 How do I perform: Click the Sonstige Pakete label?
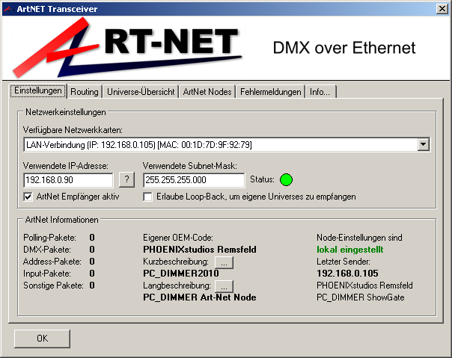(x=53, y=286)
